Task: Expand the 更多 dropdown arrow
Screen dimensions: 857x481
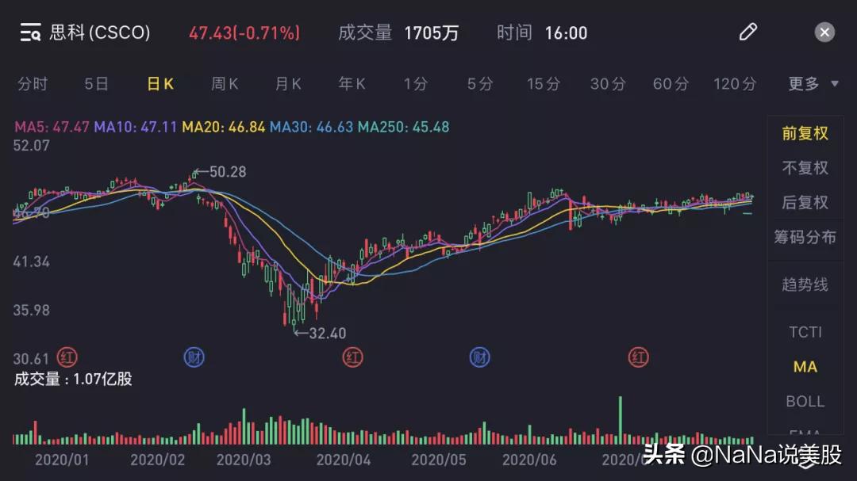Action: pyautogui.click(x=834, y=83)
